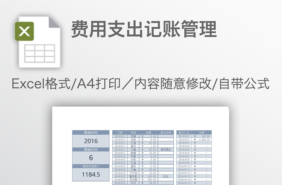Click the 请选择年份 header
The height and width of the screenshot is (185, 282).
(x=91, y=133)
